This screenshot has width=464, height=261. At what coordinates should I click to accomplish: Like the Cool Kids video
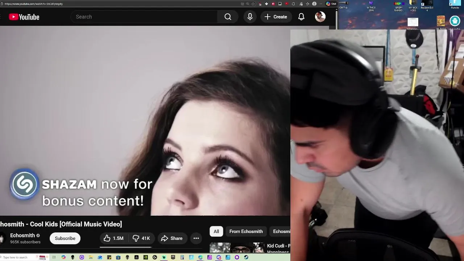point(113,238)
